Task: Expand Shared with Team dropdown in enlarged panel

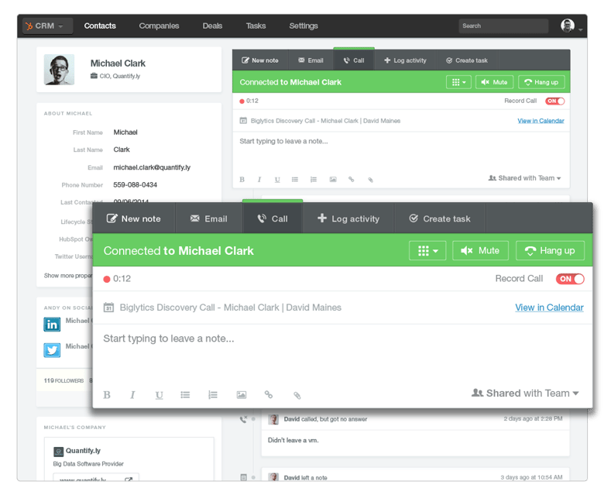Action: point(525,394)
